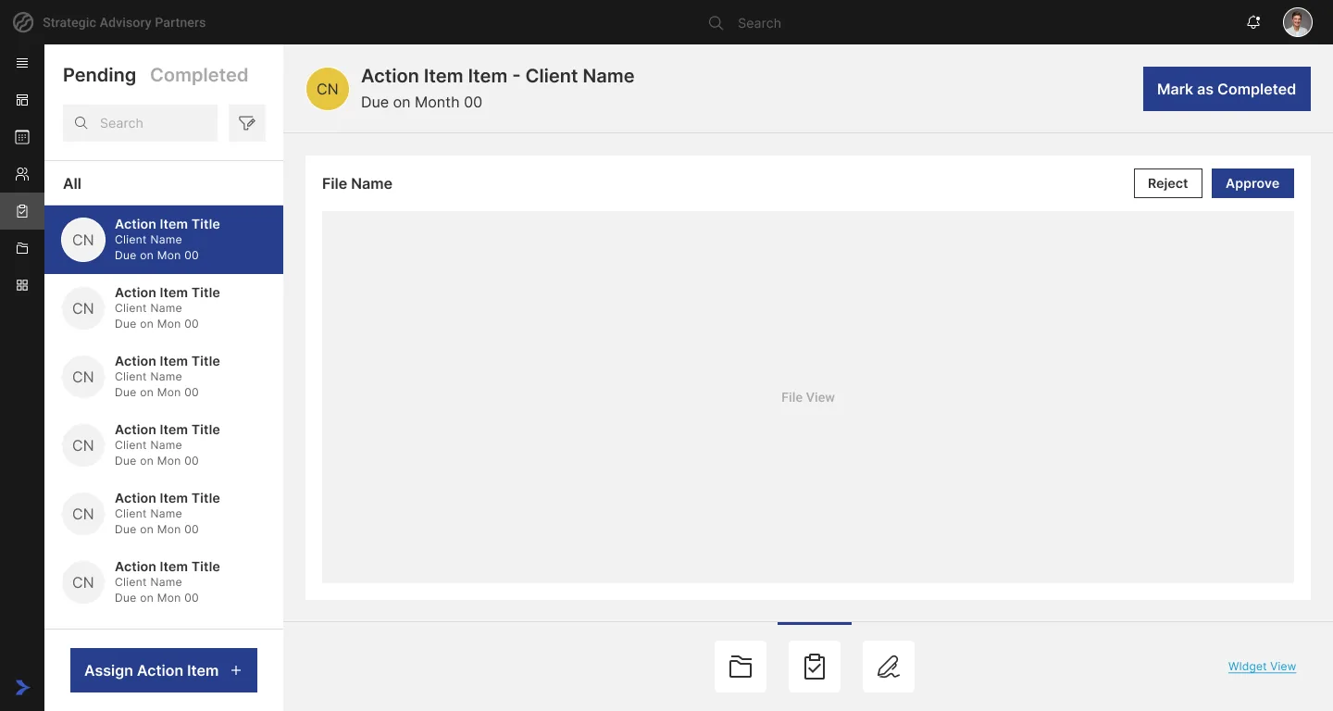This screenshot has width=1333, height=711.
Task: Open the user profile avatar
Action: tap(1298, 22)
